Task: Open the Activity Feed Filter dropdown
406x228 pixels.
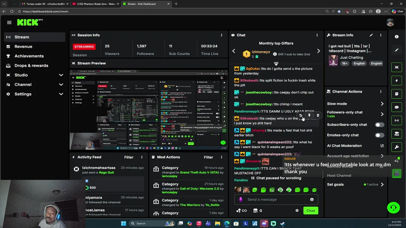Action: click(129, 157)
